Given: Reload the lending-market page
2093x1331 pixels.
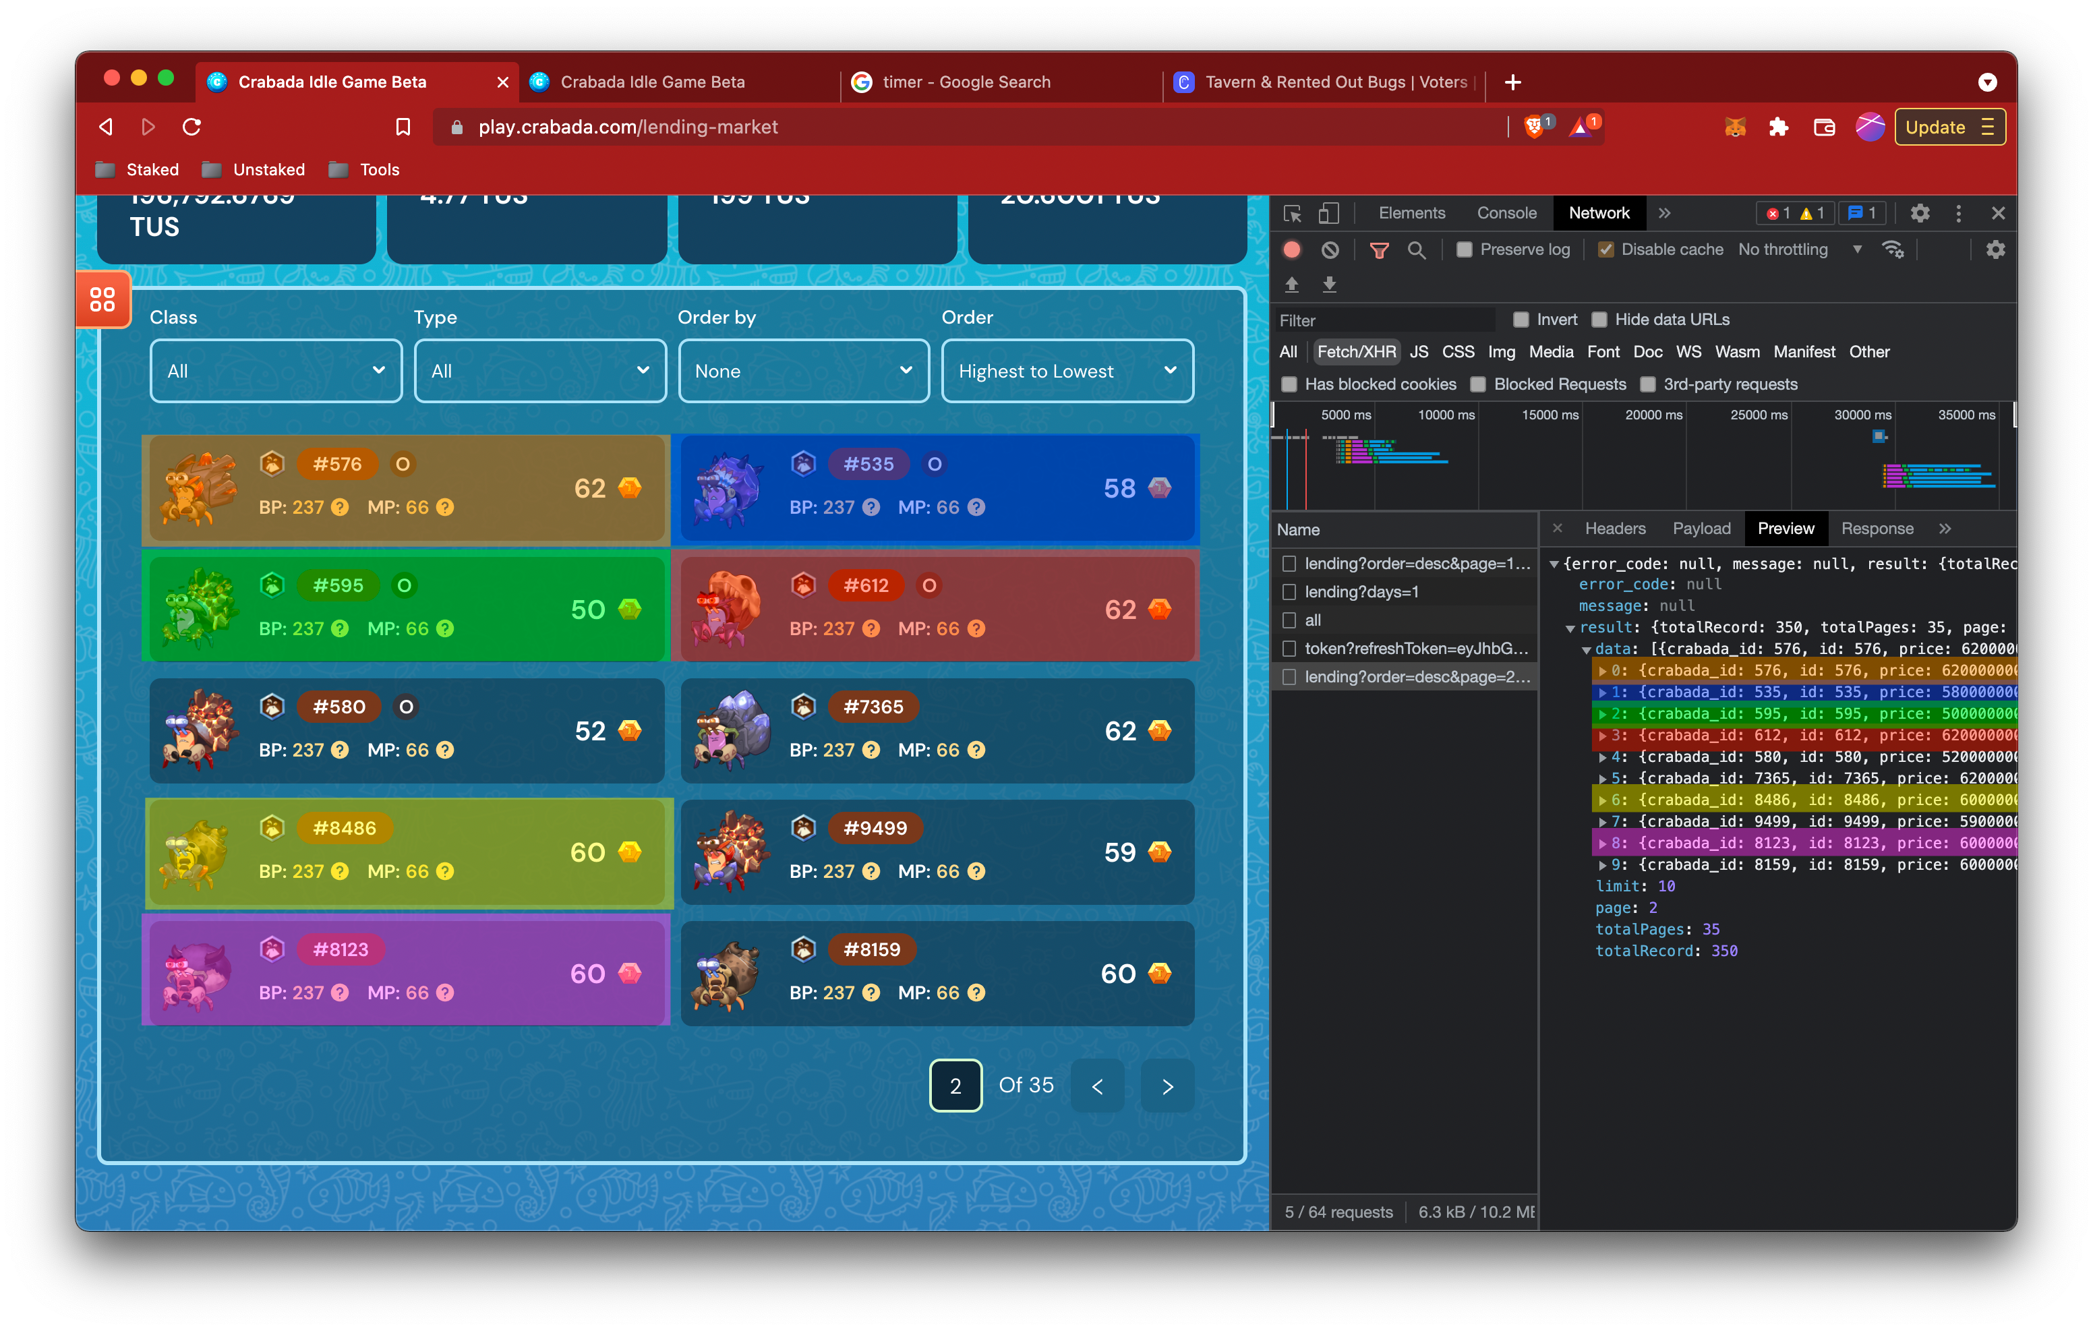Looking at the screenshot, I should tap(192, 127).
